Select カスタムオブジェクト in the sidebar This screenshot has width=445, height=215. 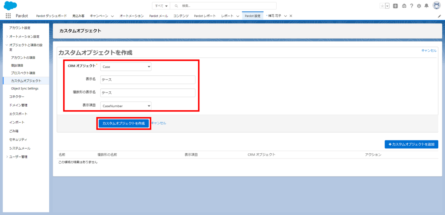click(26, 81)
